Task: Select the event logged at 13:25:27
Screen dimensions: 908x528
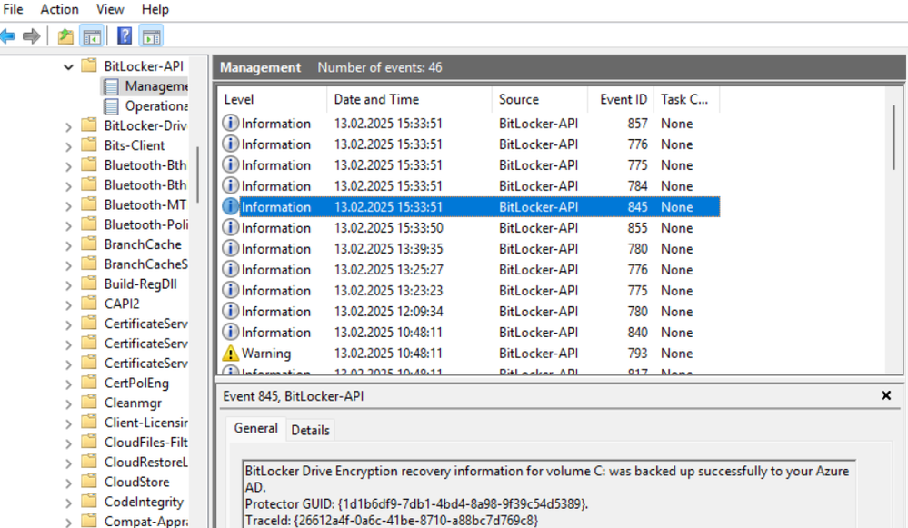Action: (x=470, y=269)
